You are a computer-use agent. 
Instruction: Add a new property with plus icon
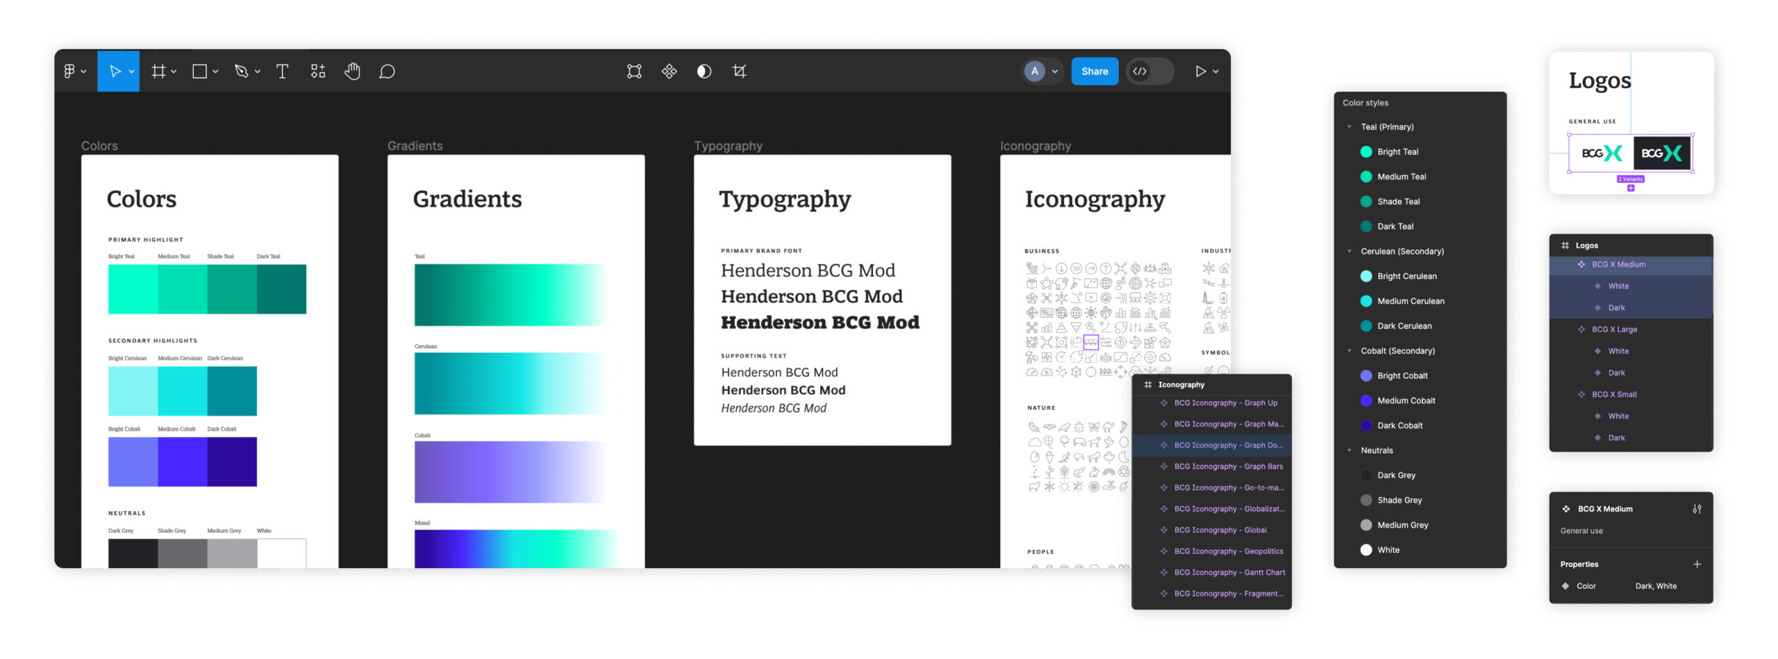point(1697,565)
